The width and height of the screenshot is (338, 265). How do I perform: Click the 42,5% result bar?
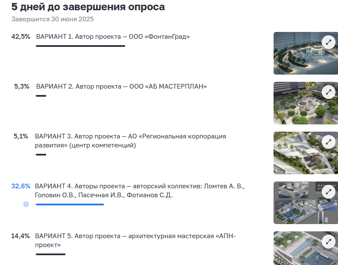point(80,46)
